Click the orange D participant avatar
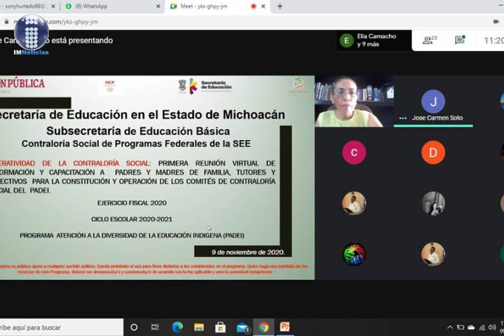Image resolution: width=504 pixels, height=336 pixels. click(433, 152)
